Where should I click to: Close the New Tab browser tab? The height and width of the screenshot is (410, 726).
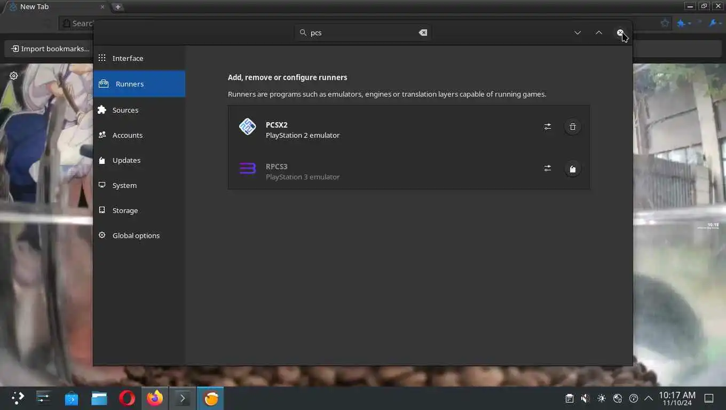(x=102, y=7)
